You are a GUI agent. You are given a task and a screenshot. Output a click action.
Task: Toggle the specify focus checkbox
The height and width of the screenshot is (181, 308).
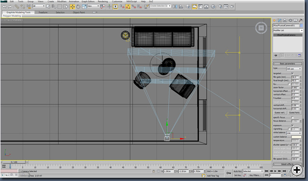(x=292, y=117)
